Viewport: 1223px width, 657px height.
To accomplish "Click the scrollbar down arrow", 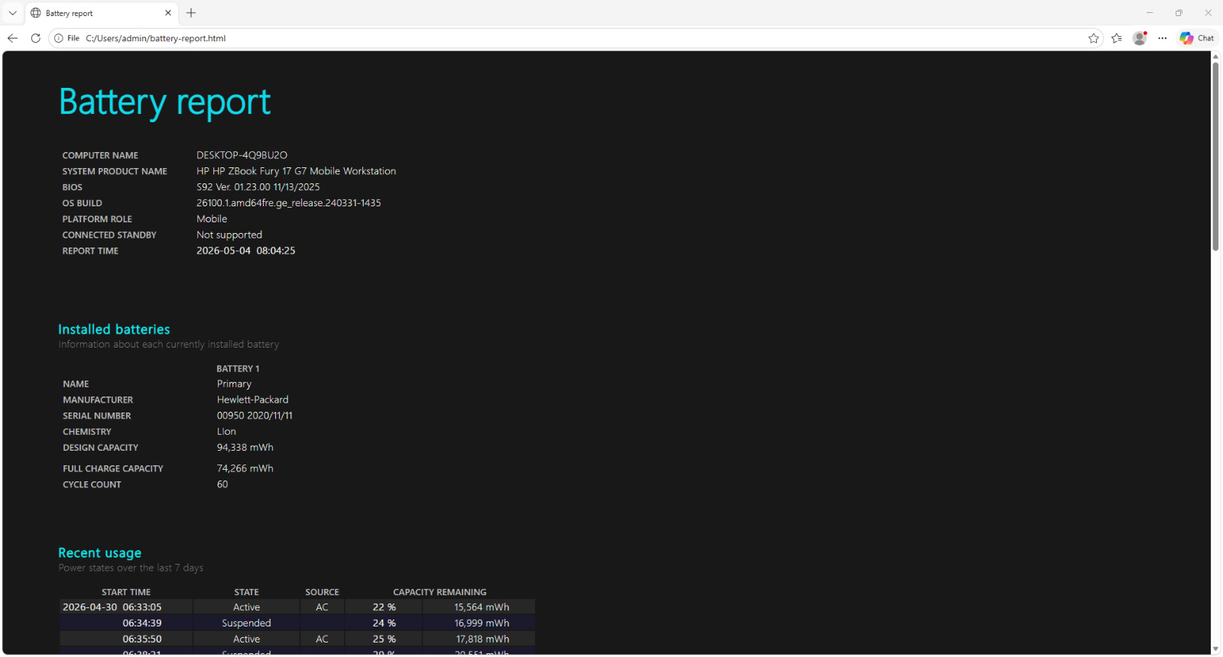I will point(1215,649).
